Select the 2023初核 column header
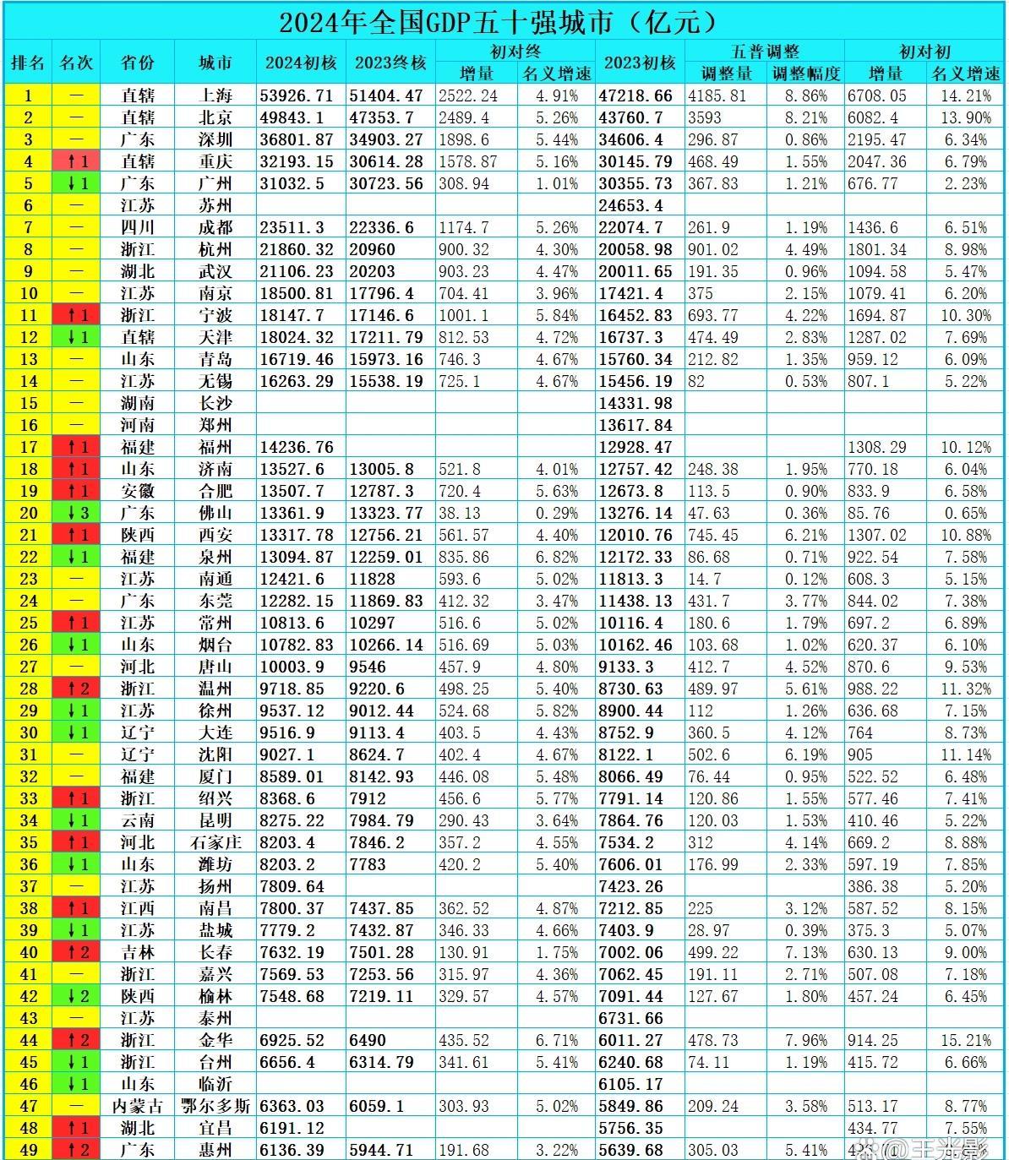The image size is (1009, 1160). click(640, 63)
